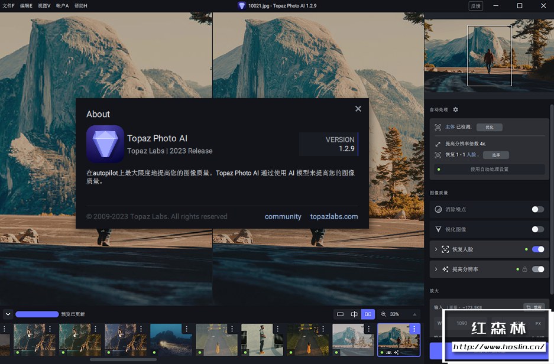This screenshot has height=364, width=554.
Task: Open the community link in About dialog
Action: click(x=283, y=216)
